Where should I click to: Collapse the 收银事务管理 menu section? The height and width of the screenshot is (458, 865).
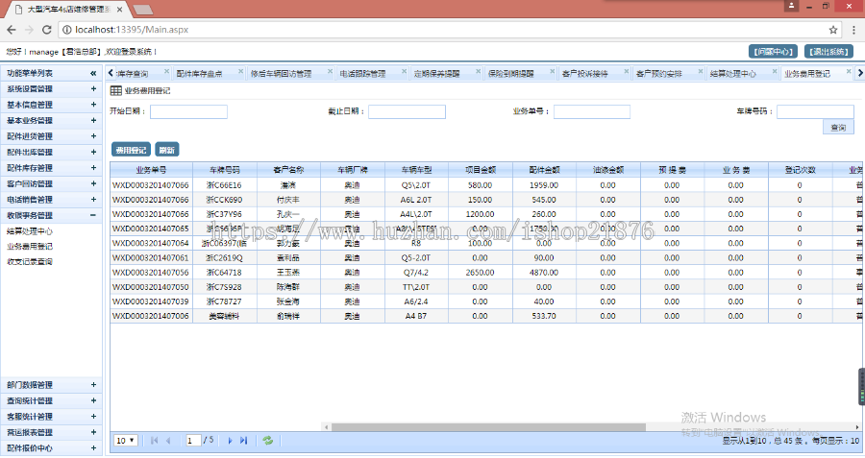[93, 215]
